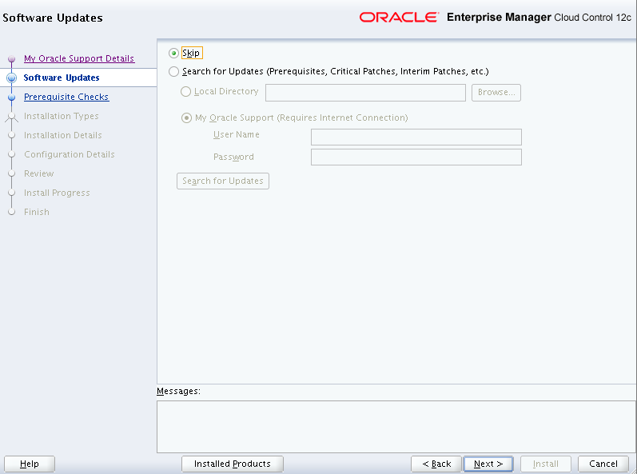Screen dimensions: 637x474
Task: Click the Prerequisite Checks step bullet icon
Action: [x=11, y=98]
